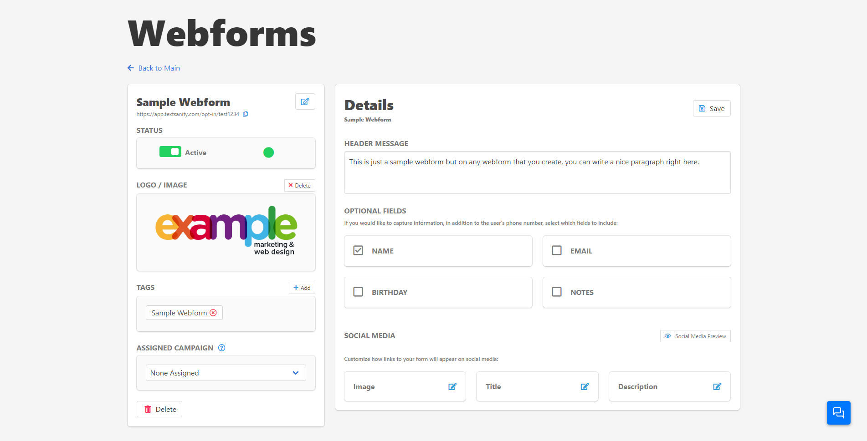Click the edit icon beside Sample Webform title
The image size is (867, 441).
point(305,101)
